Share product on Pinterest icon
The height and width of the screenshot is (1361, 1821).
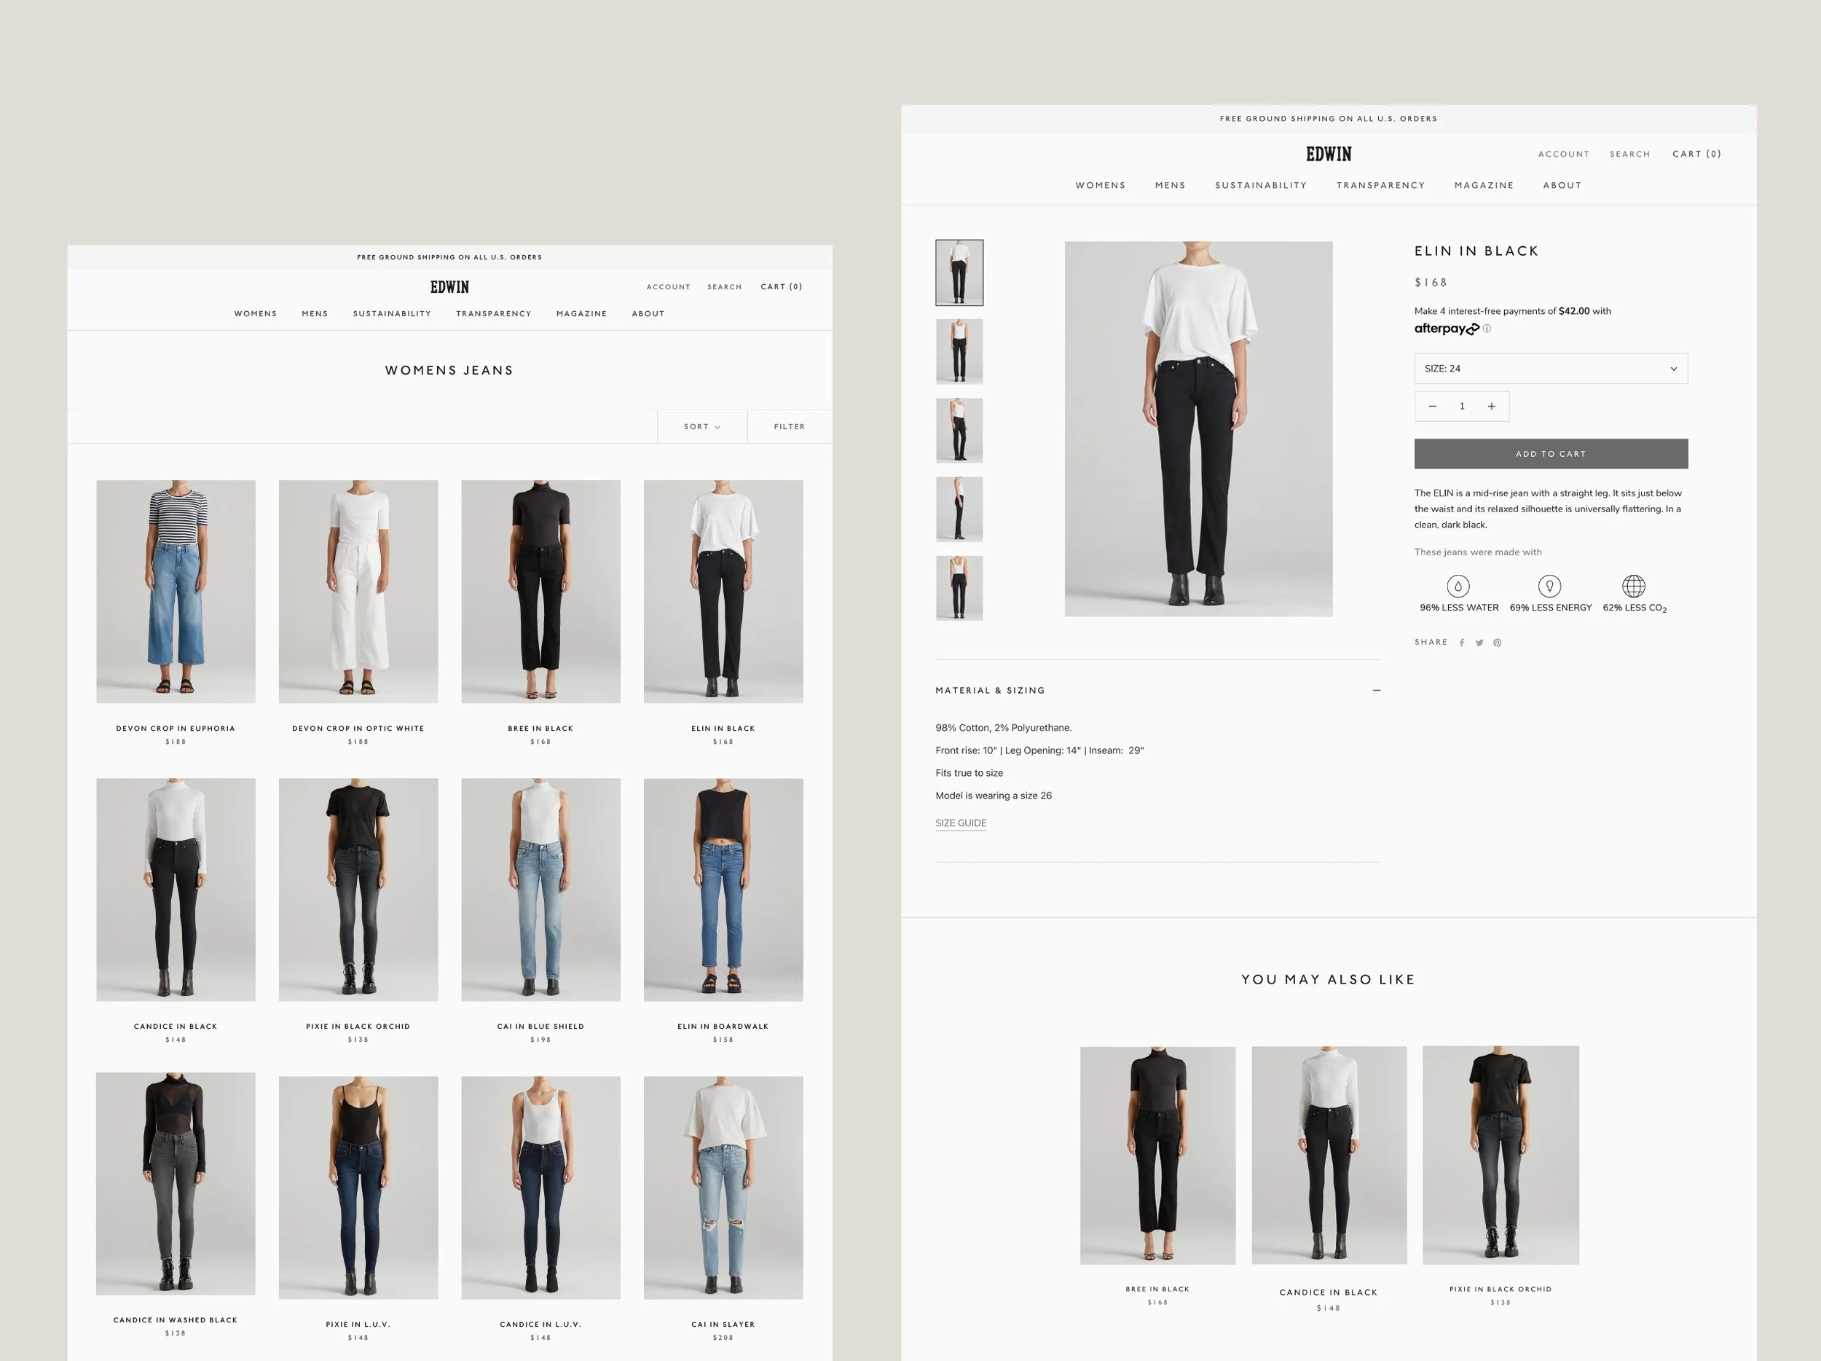pos(1498,643)
